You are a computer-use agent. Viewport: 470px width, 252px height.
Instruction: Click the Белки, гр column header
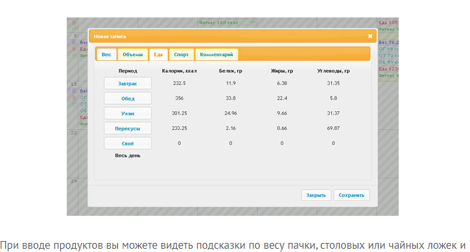[231, 71]
